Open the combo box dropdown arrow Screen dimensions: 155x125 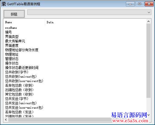[x=149, y=12]
